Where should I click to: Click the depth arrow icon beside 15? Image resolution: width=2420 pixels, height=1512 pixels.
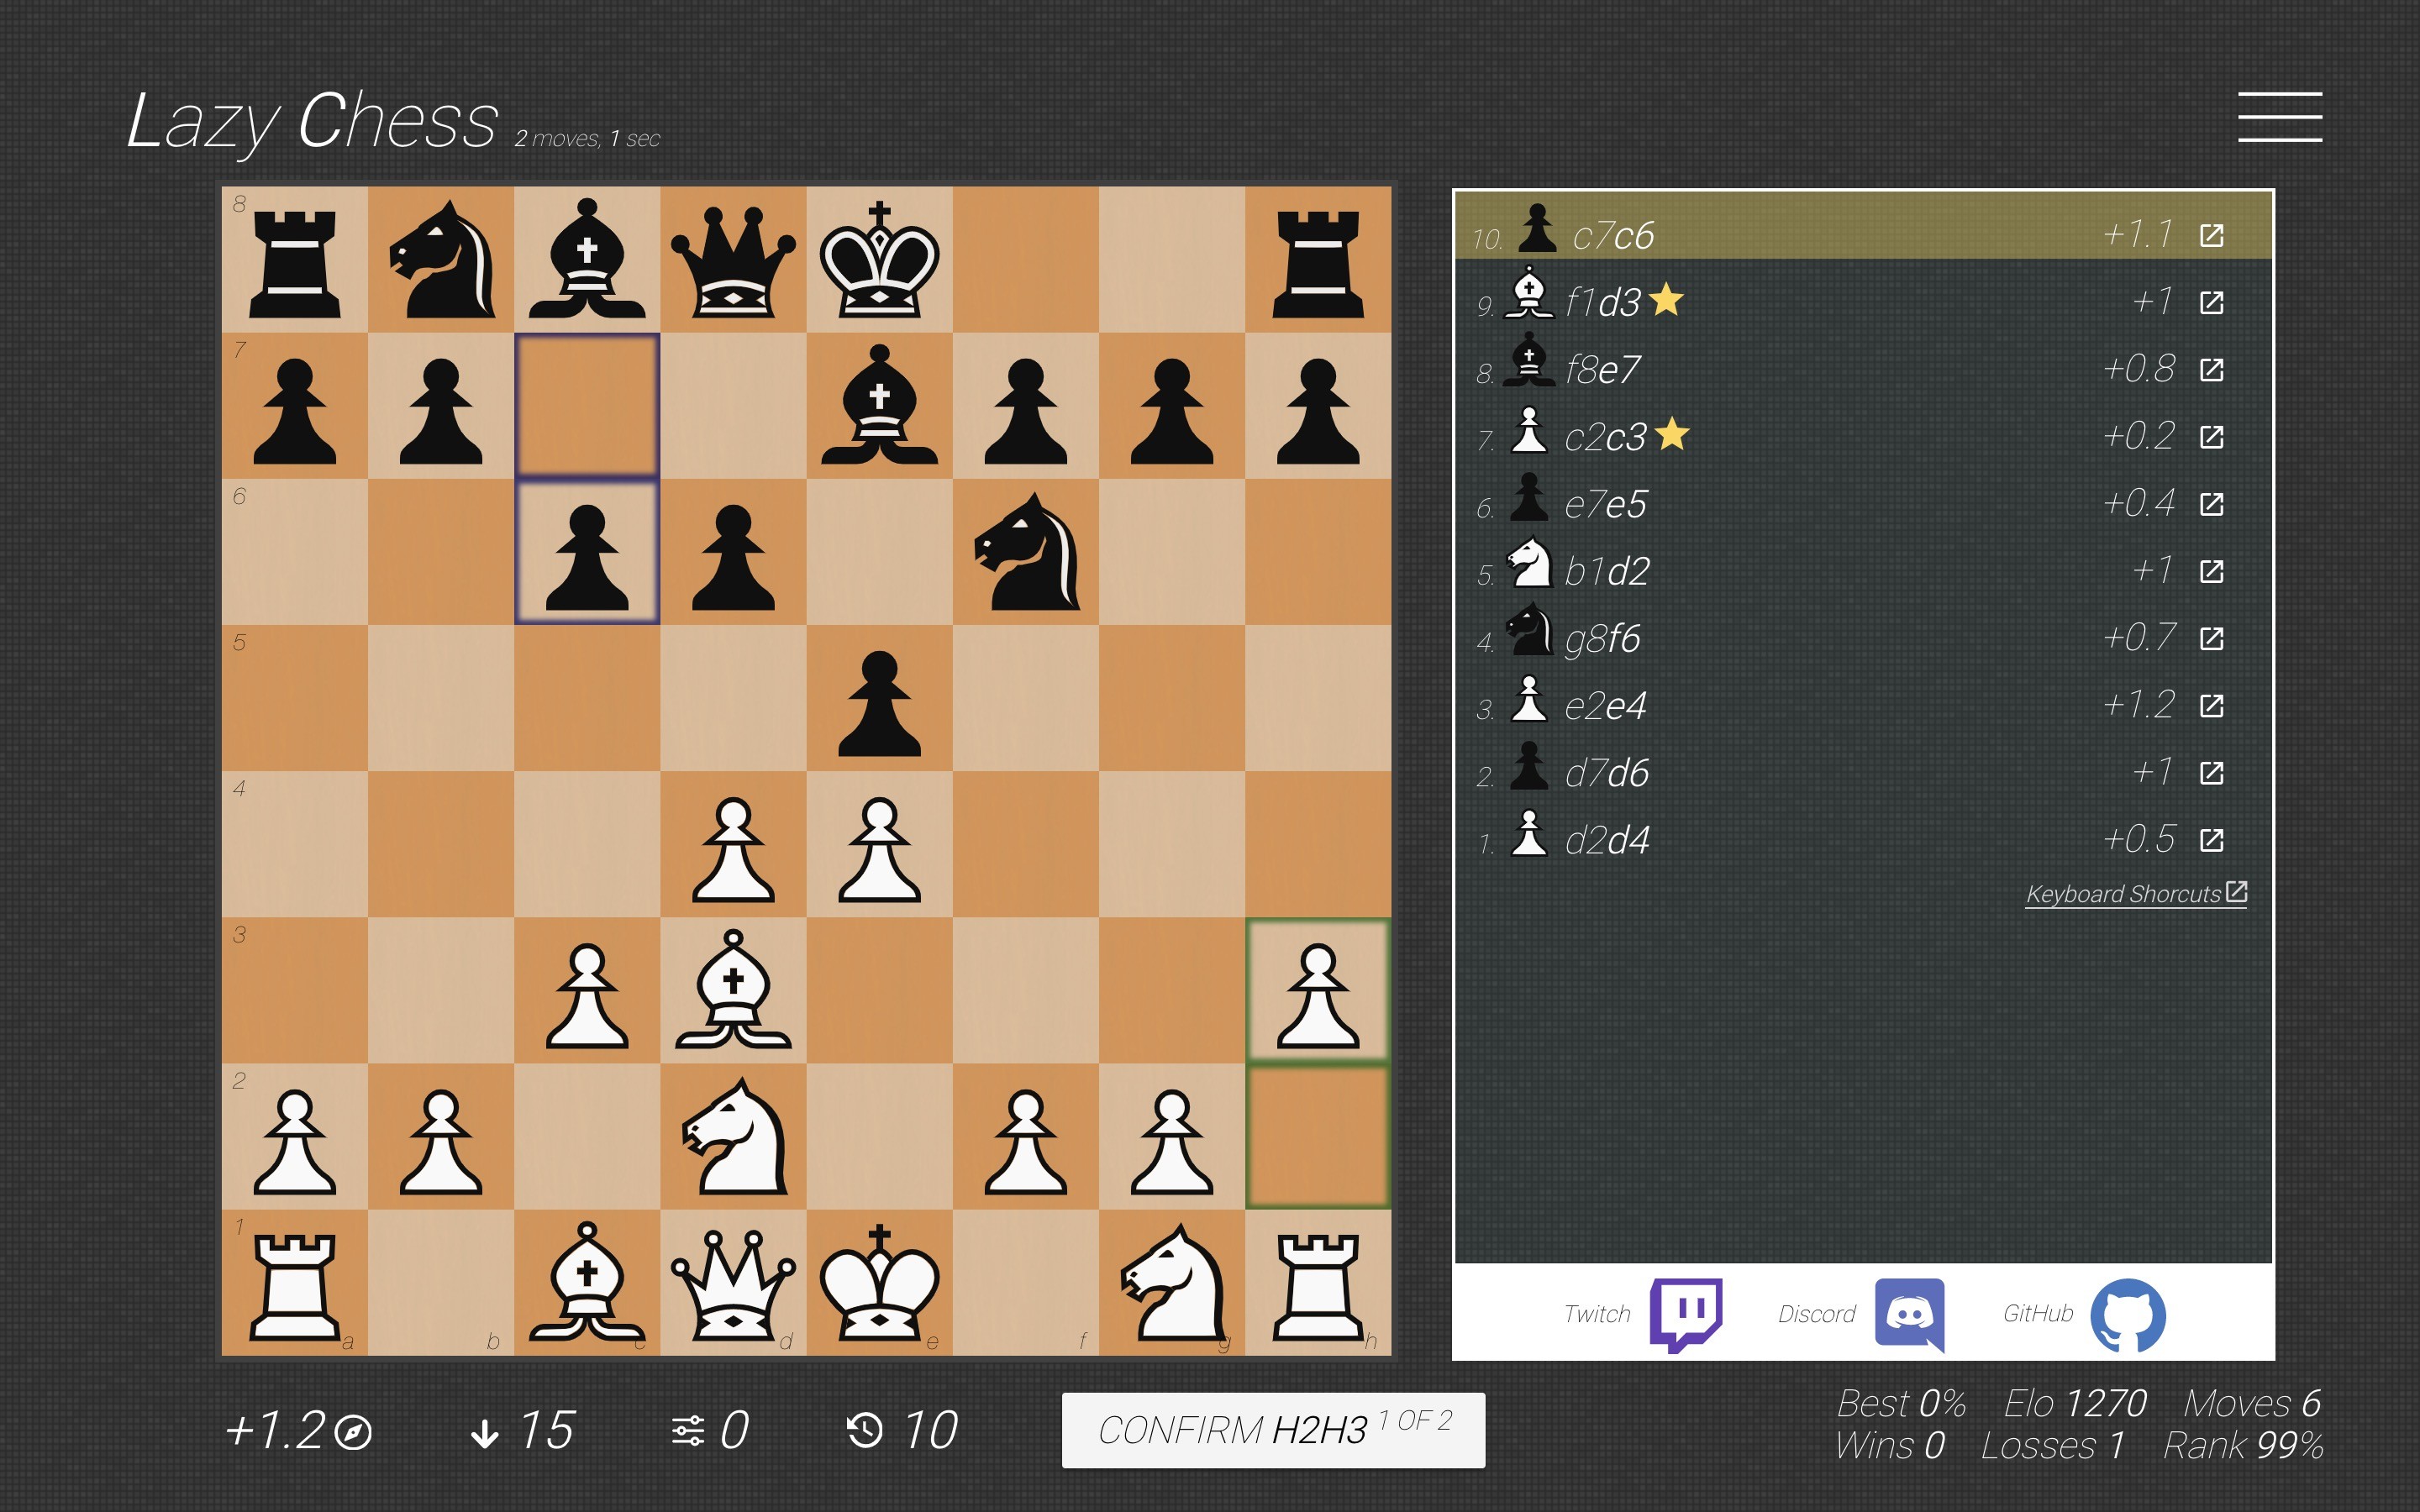487,1432
